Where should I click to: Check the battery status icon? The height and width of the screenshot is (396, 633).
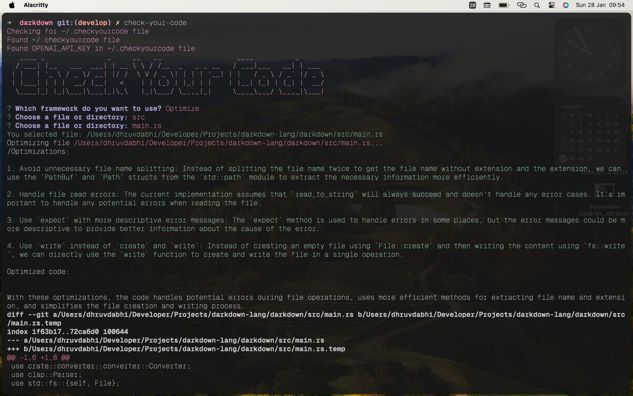tap(504, 5)
